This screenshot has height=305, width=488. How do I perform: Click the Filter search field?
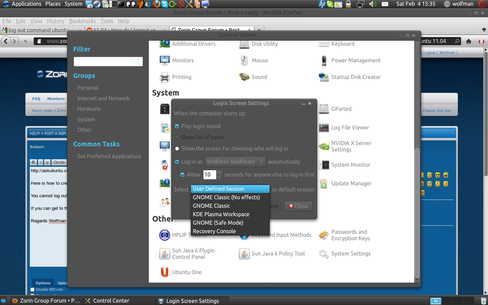tap(108, 61)
